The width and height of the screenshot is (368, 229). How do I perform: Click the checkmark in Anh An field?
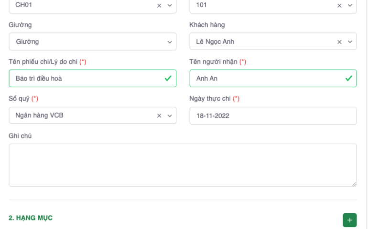348,78
